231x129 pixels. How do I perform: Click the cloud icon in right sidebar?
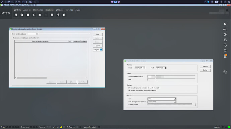(225, 29)
